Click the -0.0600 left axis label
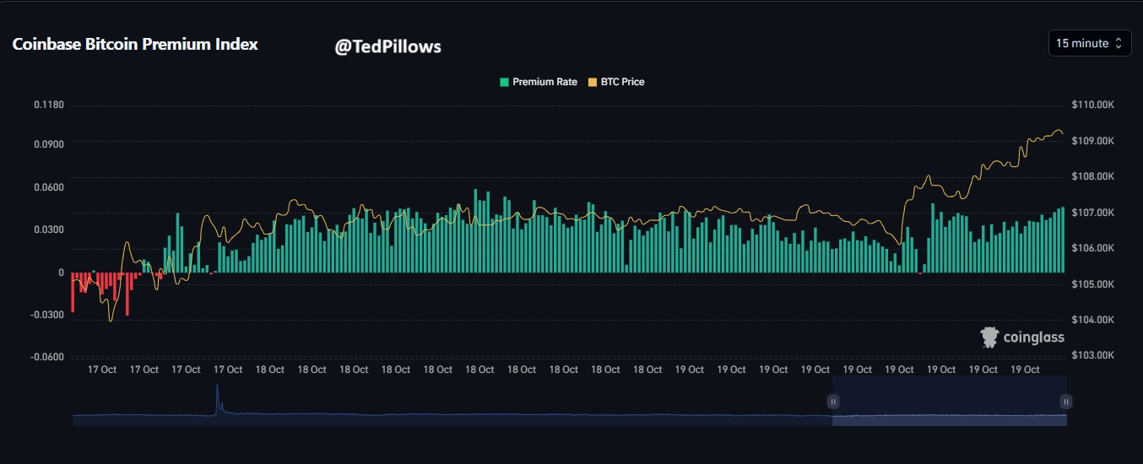Viewport: 1143px width, 464px height. (x=49, y=356)
